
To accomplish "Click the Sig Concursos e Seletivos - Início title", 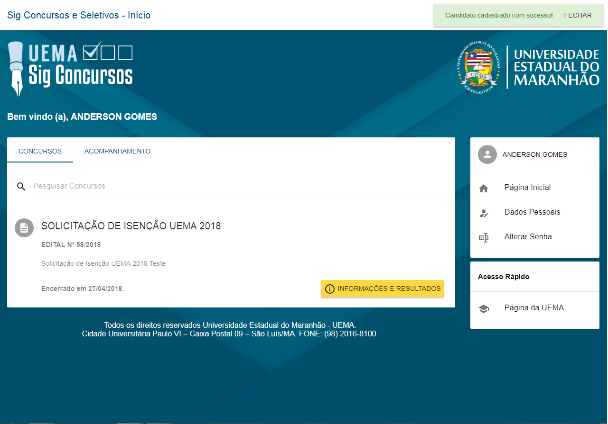I will (x=79, y=15).
